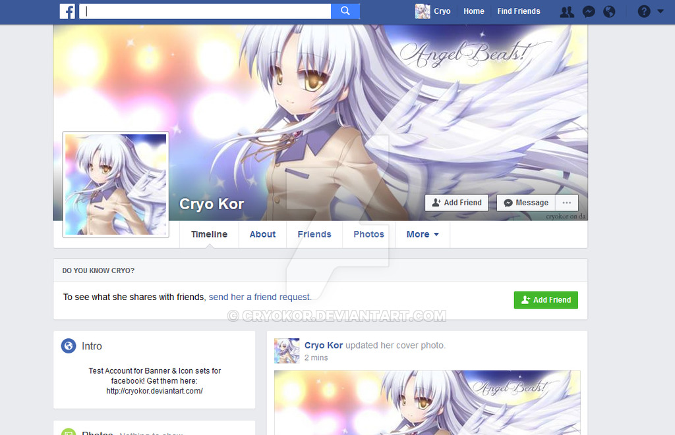Expand the account settings caret at top right

coord(660,11)
